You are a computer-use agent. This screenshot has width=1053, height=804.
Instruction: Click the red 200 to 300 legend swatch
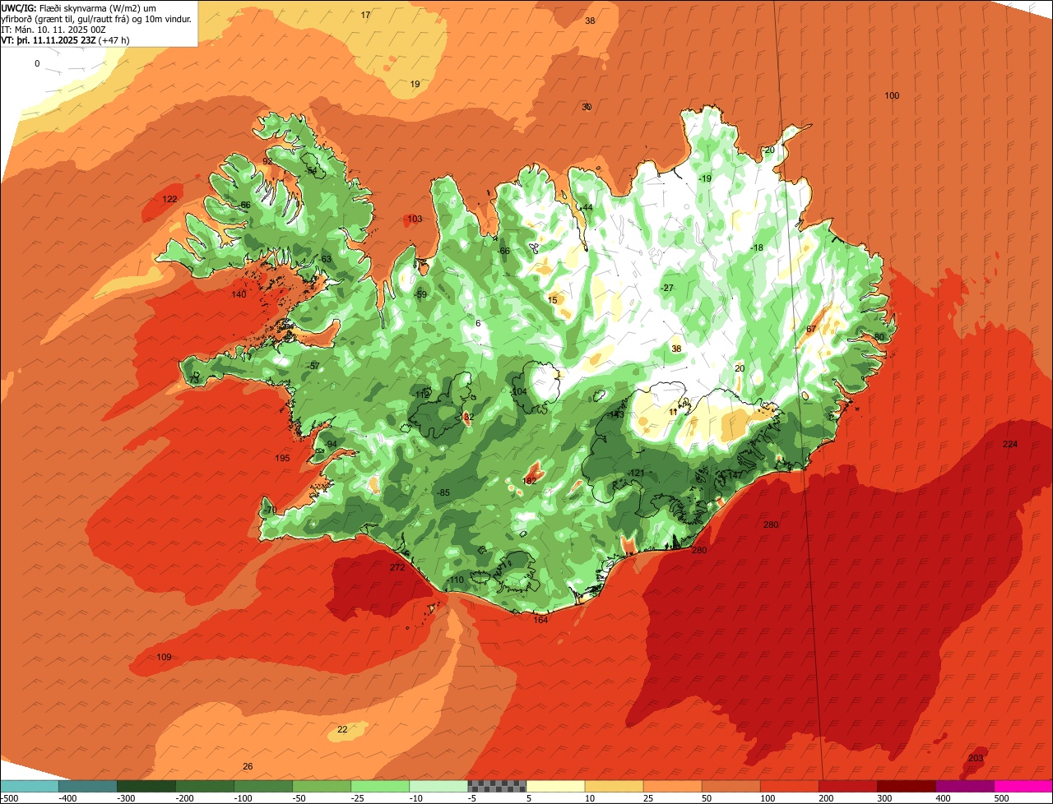[x=847, y=785]
